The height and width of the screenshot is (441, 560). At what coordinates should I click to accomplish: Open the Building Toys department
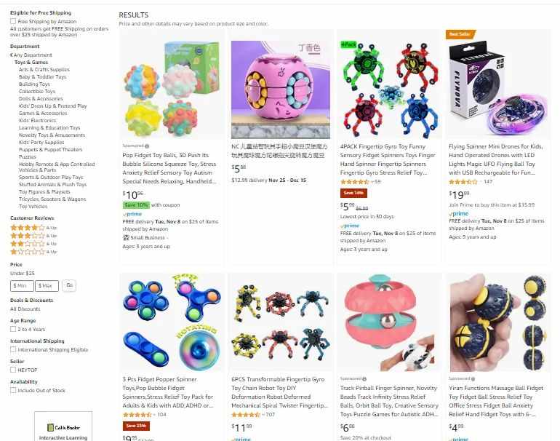click(34, 84)
